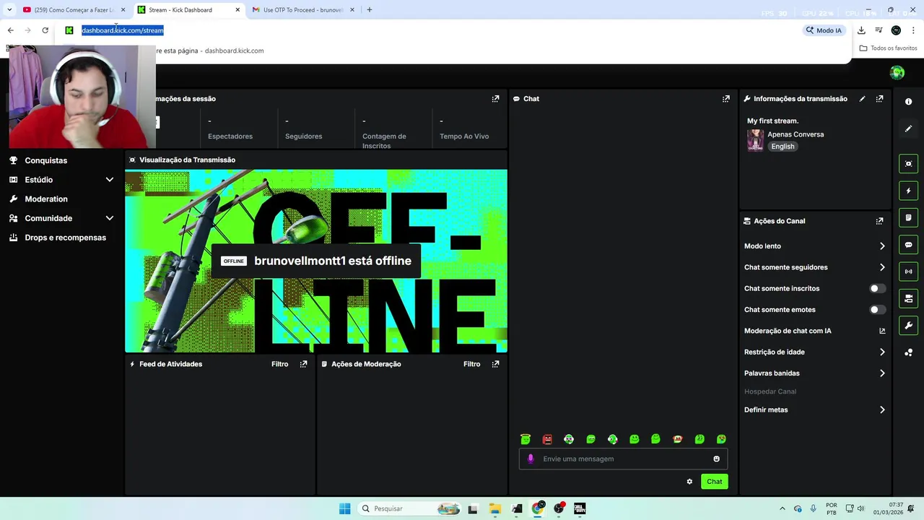Toggle the channel actions icon in sidebar
Viewport: 924px width, 520px height.
click(x=908, y=298)
